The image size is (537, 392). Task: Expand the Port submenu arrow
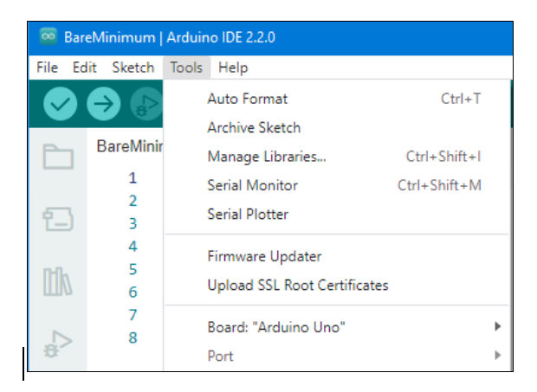pyautogui.click(x=498, y=356)
